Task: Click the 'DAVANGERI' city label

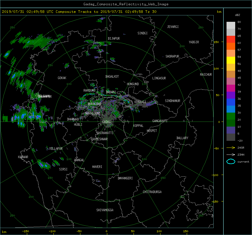Action: click(125, 178)
